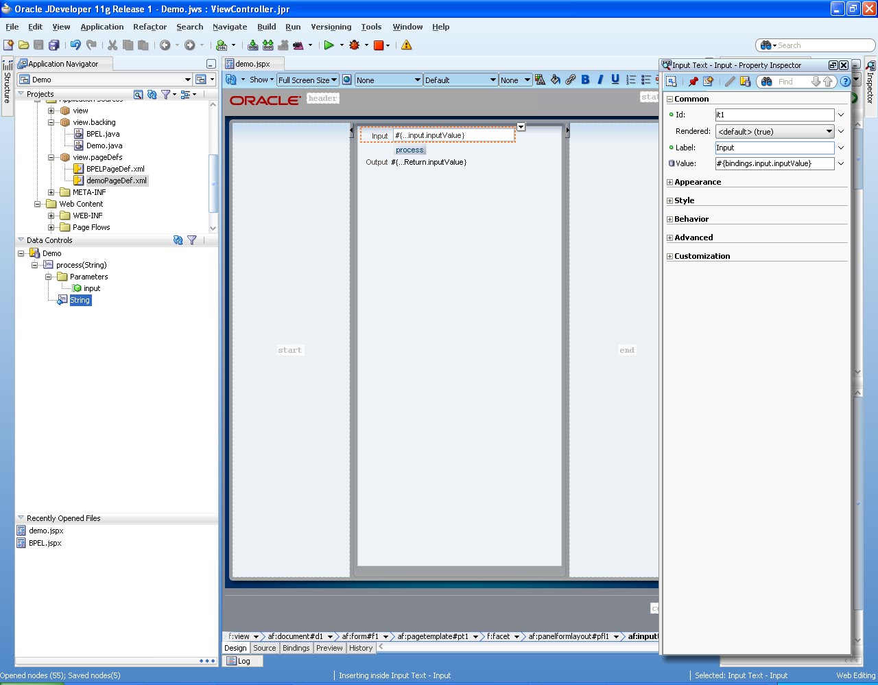This screenshot has height=685, width=878.
Task: Open the Rendered default (true) combo box
Action: [x=775, y=131]
